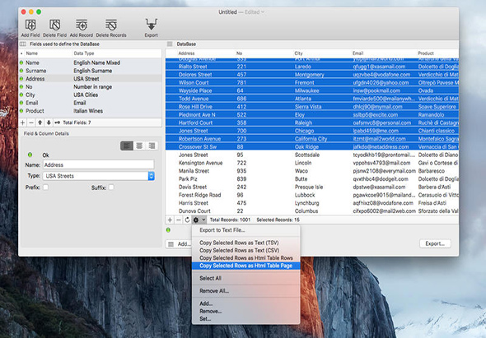This screenshot has width=486, height=338.
Task: Click the Lynchburg city cell
Action: (307, 203)
